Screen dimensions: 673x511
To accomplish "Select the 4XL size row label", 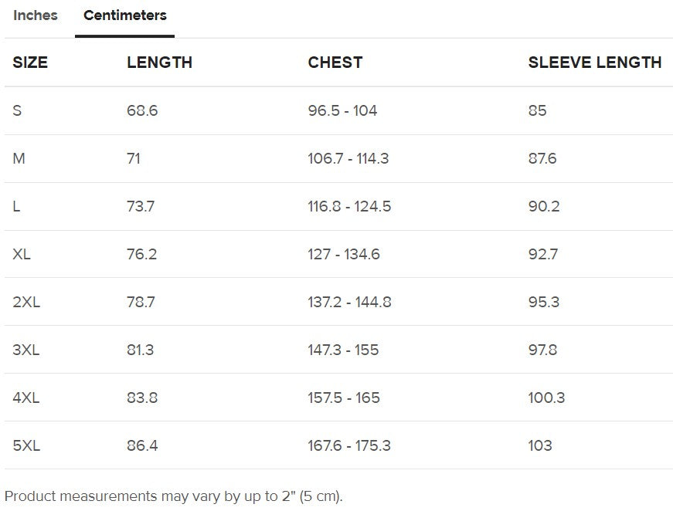I will point(26,398).
